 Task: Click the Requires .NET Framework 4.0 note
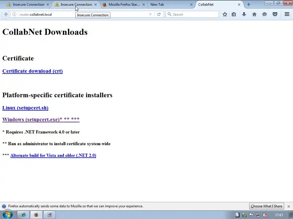click(41, 132)
